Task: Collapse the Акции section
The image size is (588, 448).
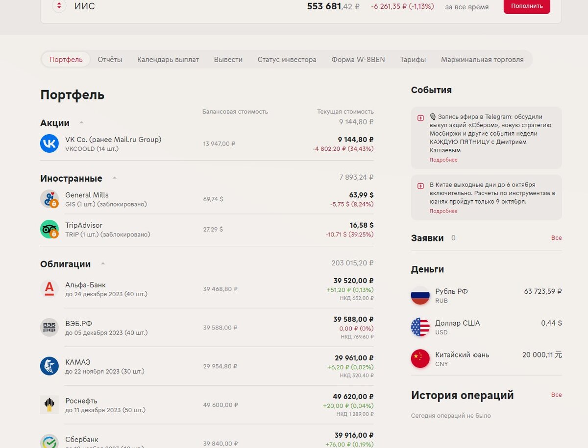Action: coord(82,122)
